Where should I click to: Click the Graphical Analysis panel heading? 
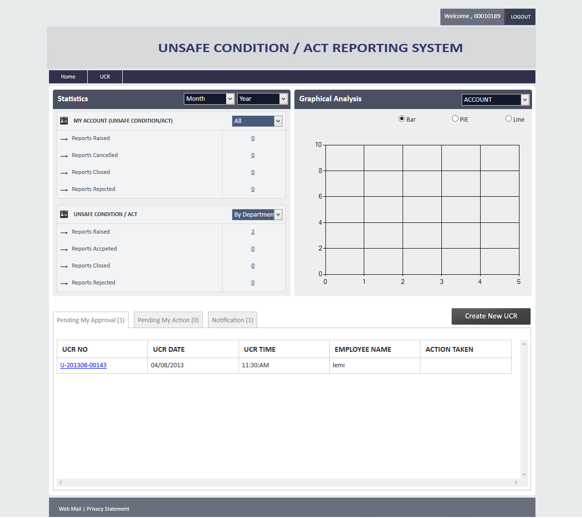[x=330, y=99]
